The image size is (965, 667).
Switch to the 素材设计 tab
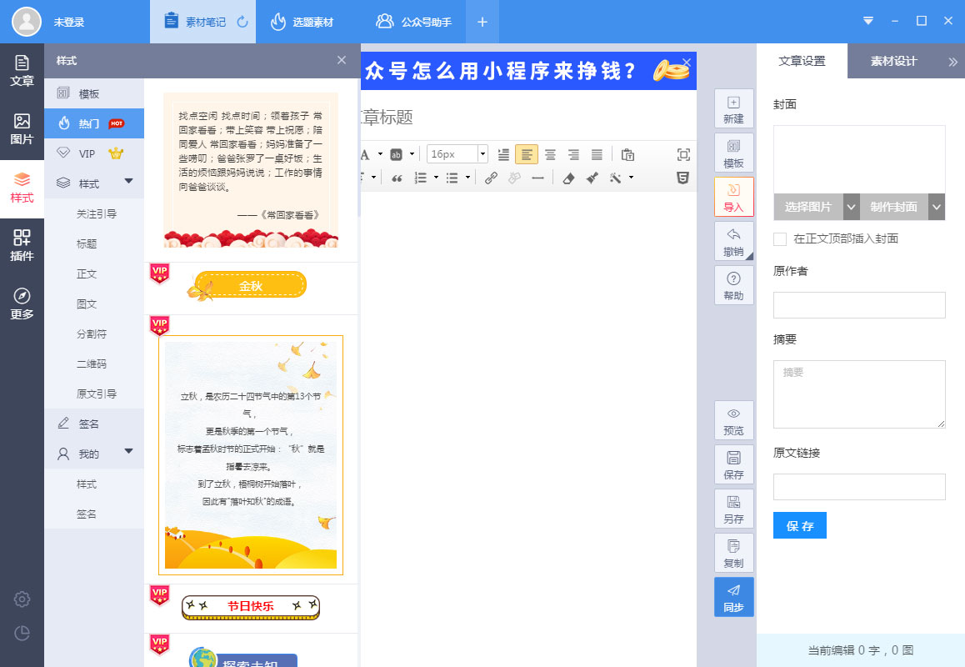[x=893, y=61]
